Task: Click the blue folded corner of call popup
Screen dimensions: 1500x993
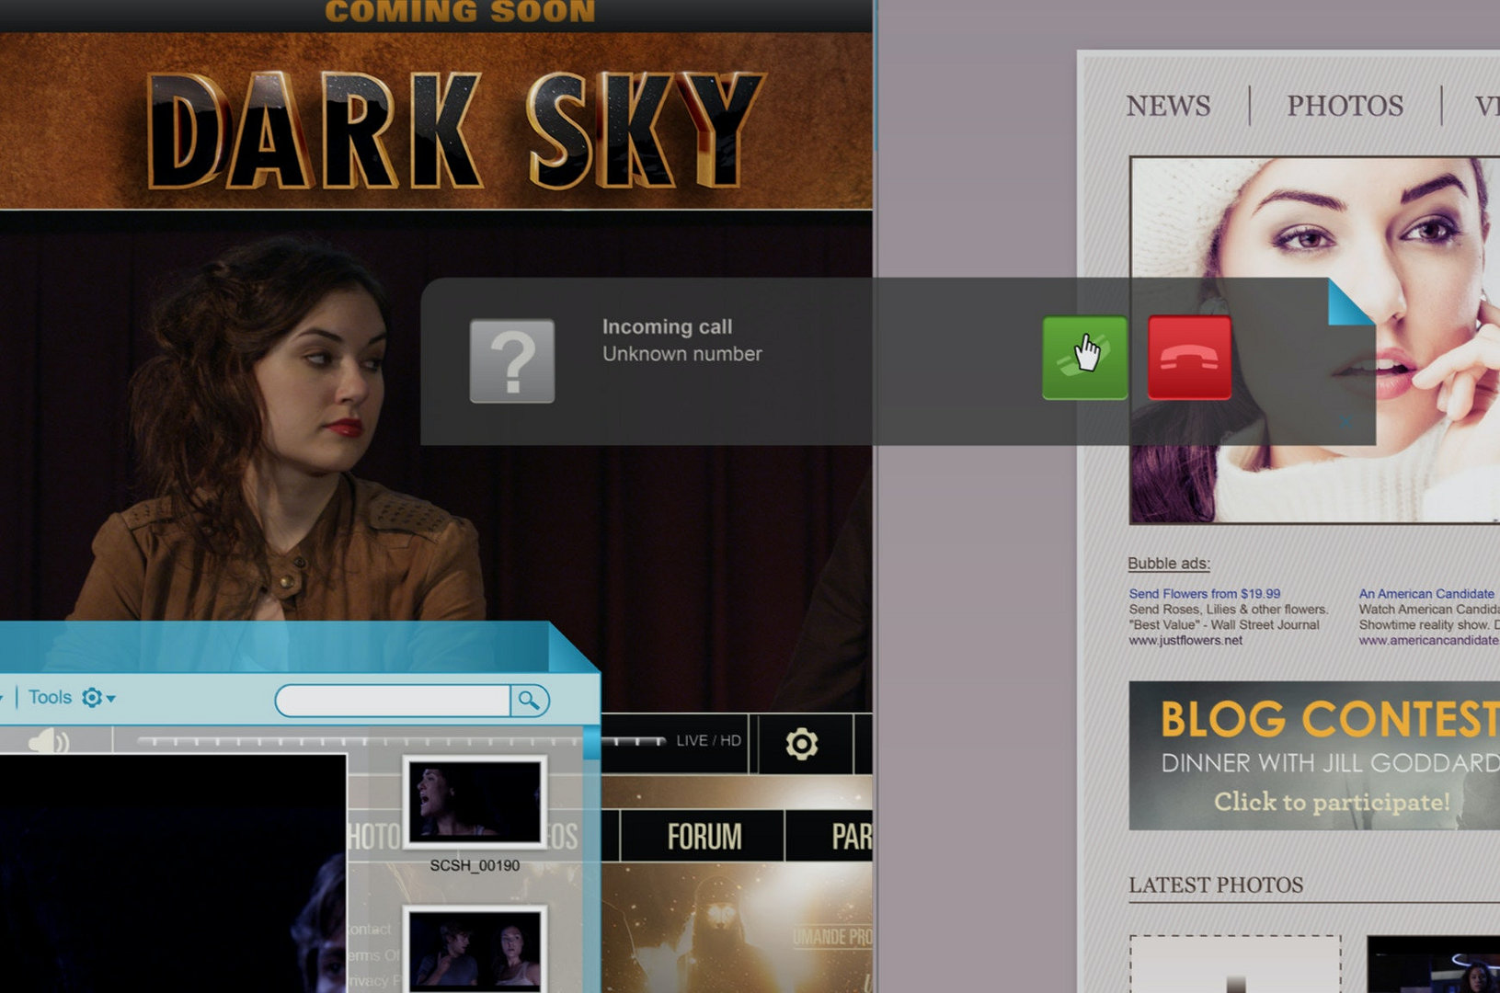Action: (1348, 303)
